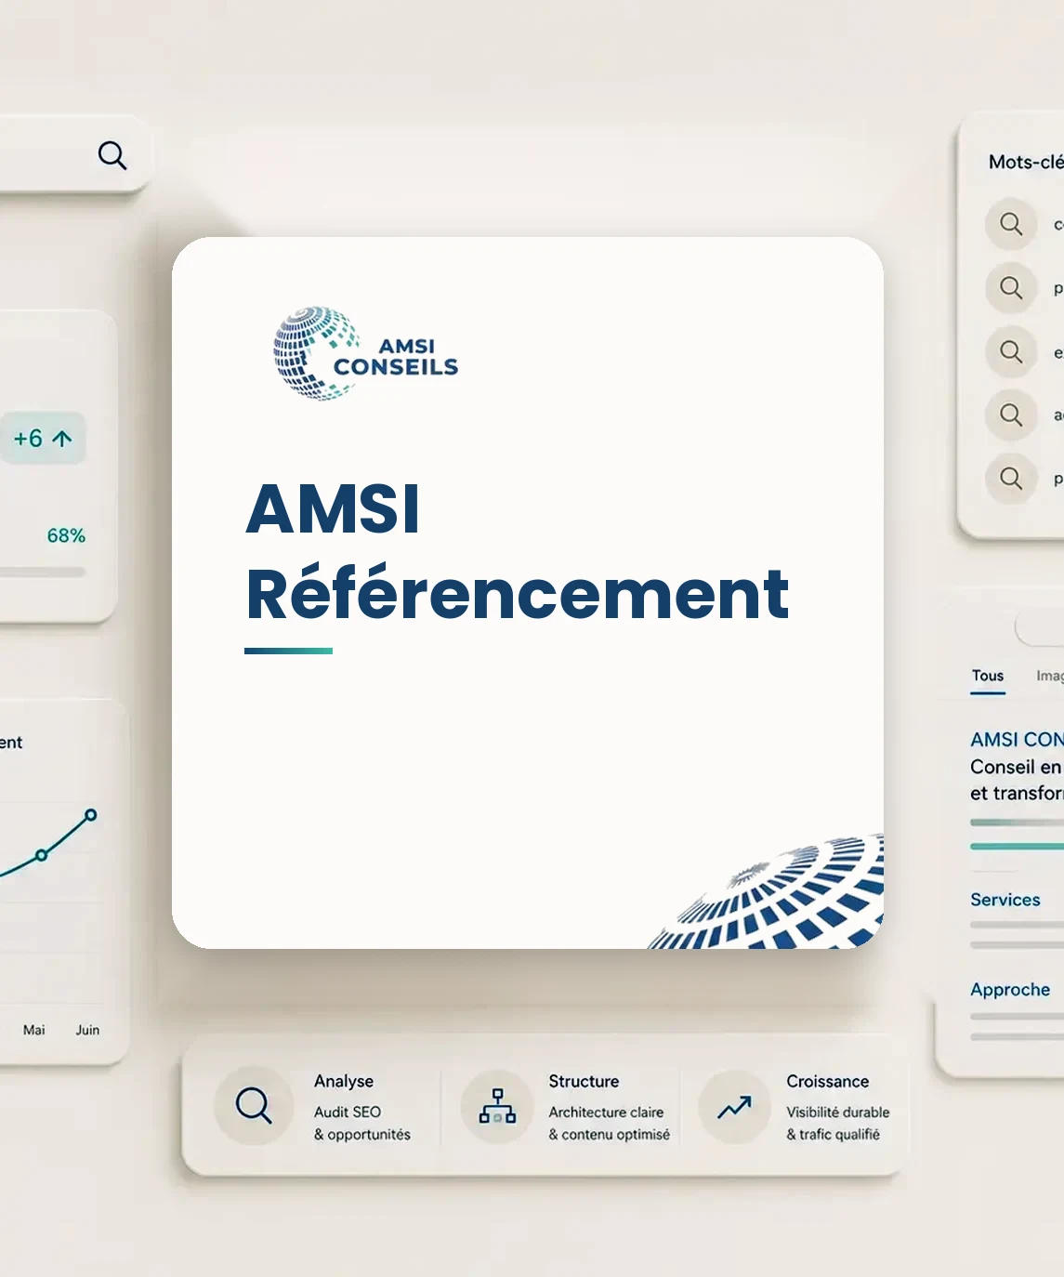
Task: Click the search magnifier in the top-left bar
Action: 112,155
